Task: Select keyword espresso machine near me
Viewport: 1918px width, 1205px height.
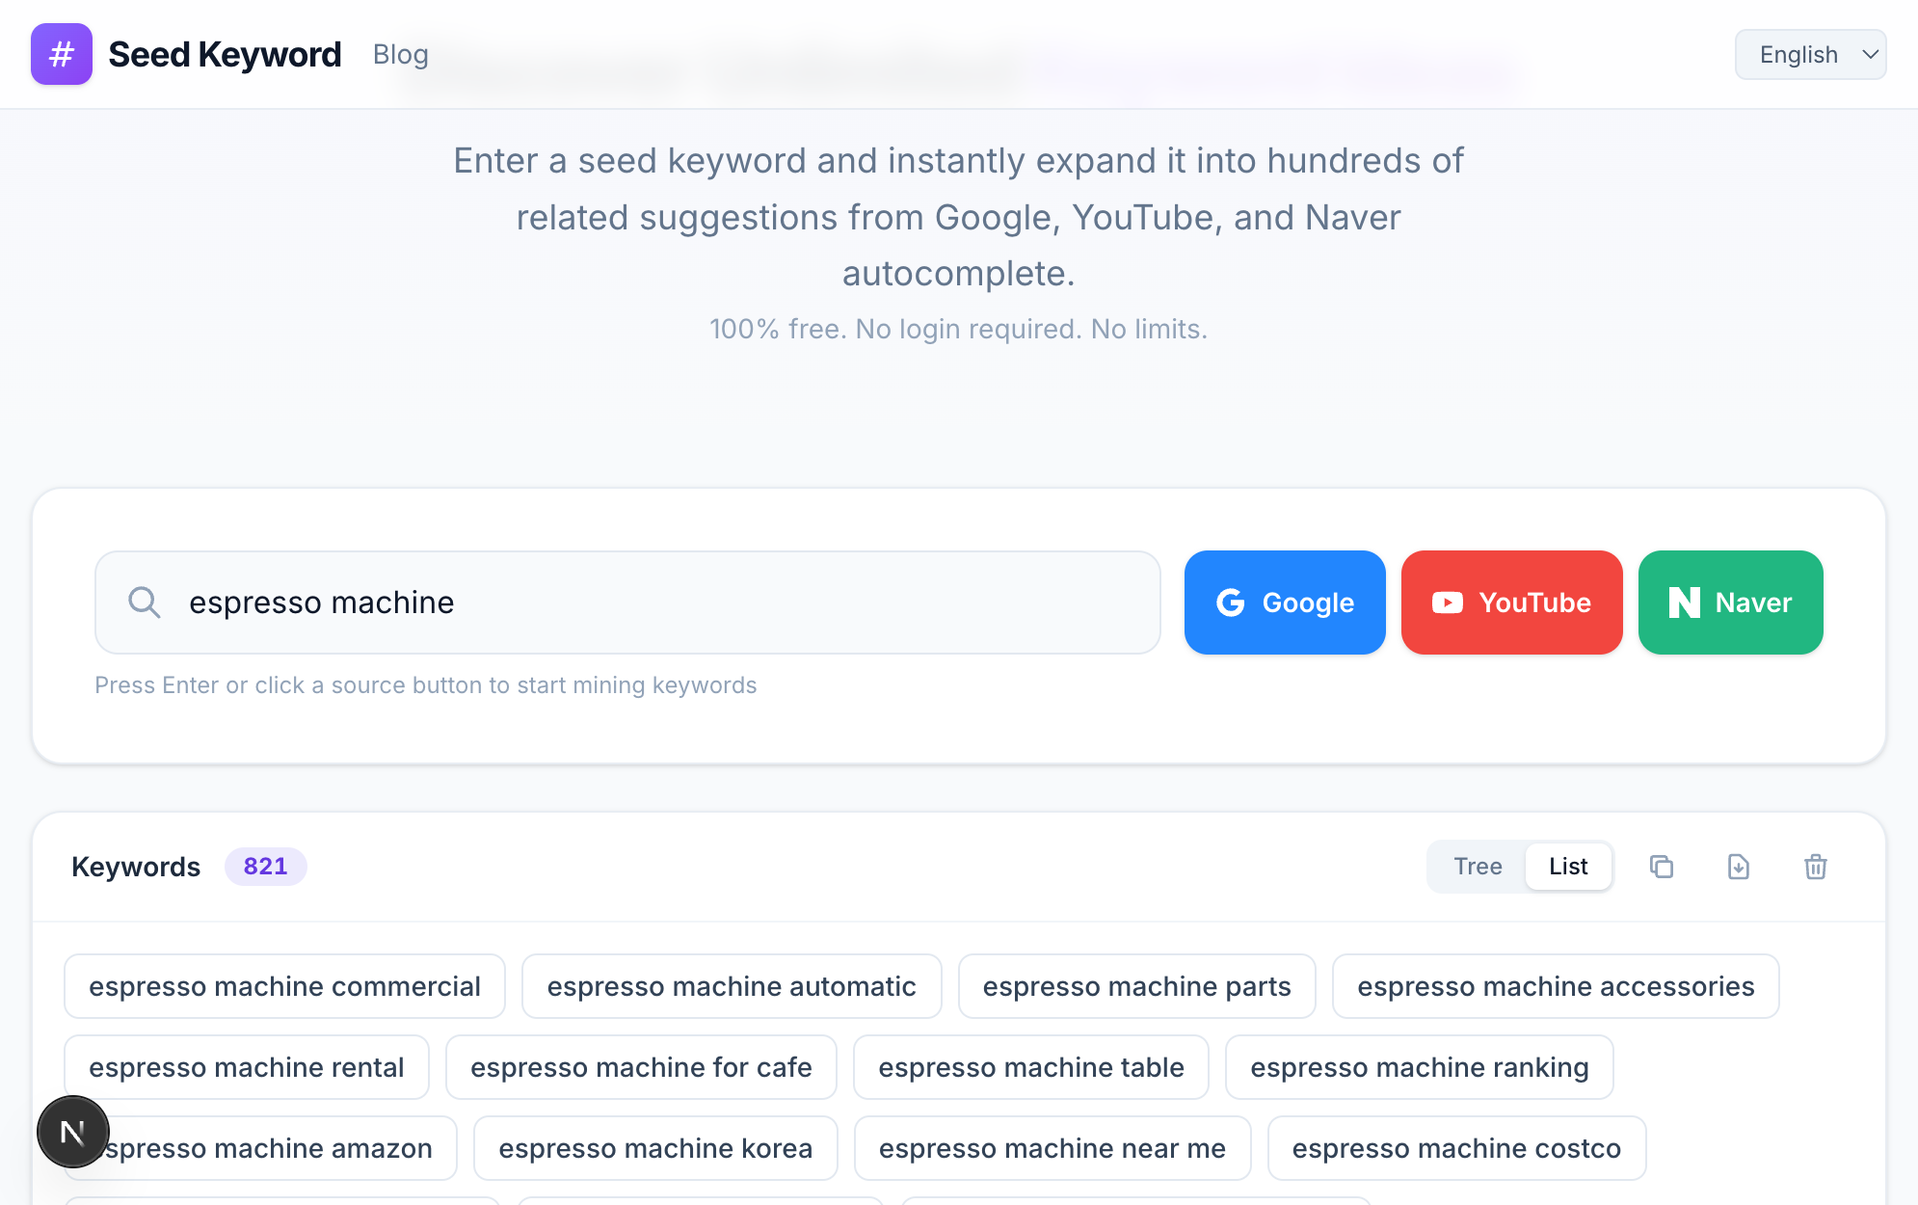Action: [x=1052, y=1148]
